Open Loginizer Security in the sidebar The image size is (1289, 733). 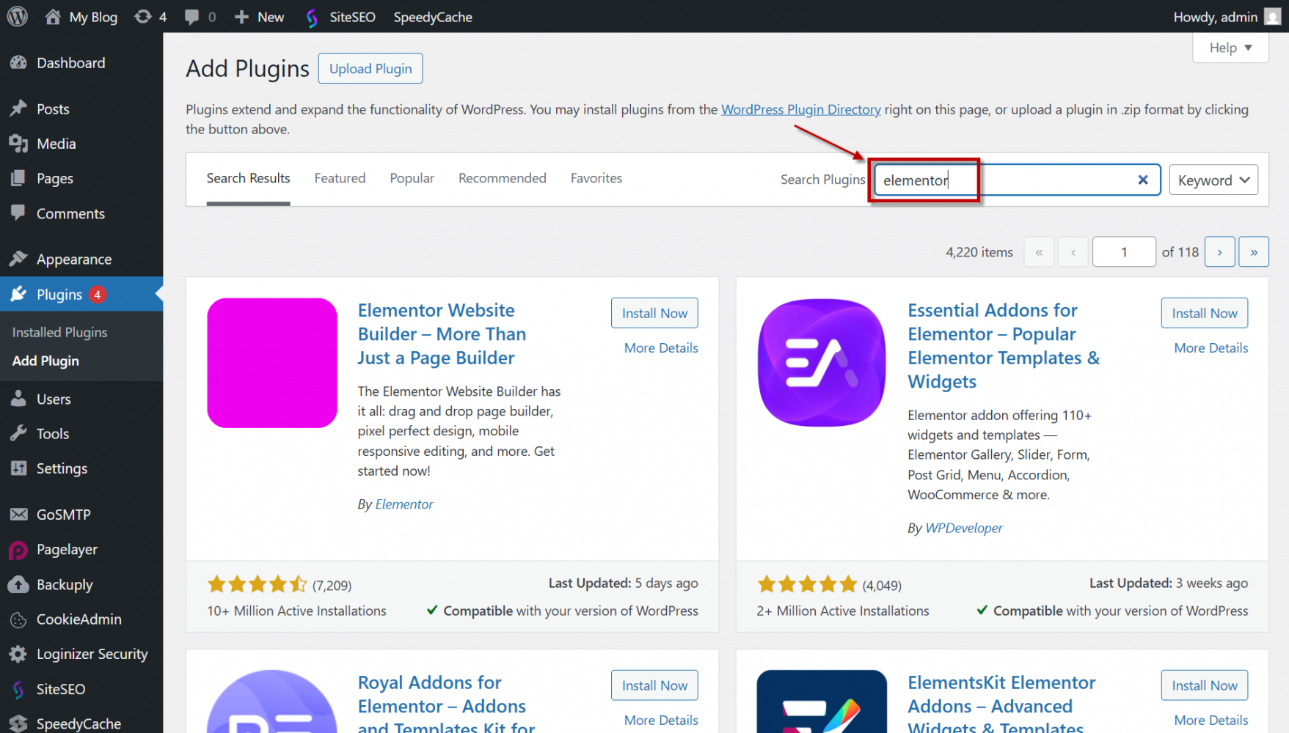point(92,654)
